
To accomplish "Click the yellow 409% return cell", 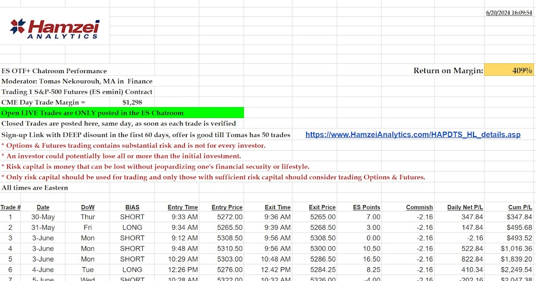I will [x=509, y=70].
